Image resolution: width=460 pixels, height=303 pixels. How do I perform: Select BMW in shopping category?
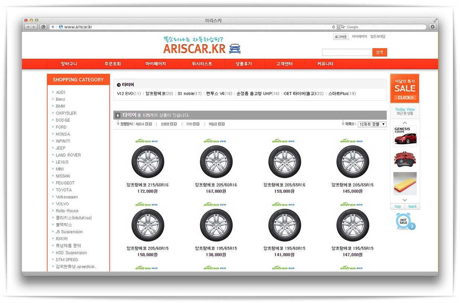pos(61,106)
